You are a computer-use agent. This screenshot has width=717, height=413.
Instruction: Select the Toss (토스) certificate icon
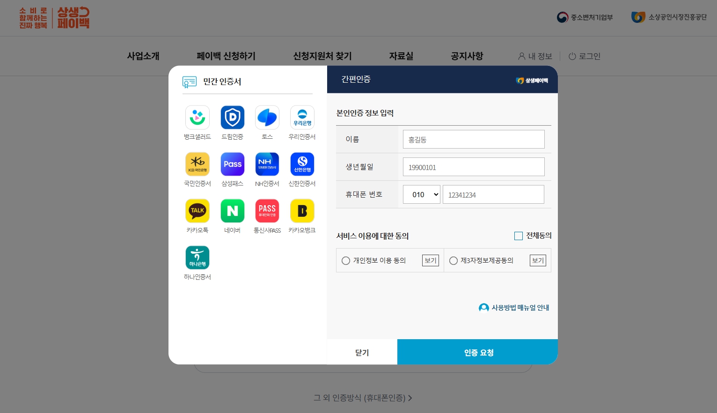tap(267, 117)
